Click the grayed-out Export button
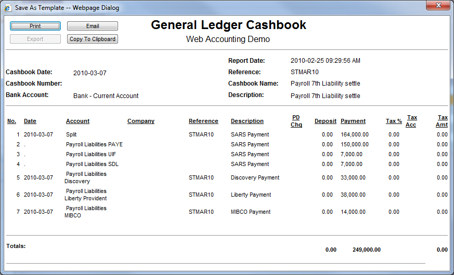Viewport: 454px width, 275px height. pyautogui.click(x=35, y=39)
